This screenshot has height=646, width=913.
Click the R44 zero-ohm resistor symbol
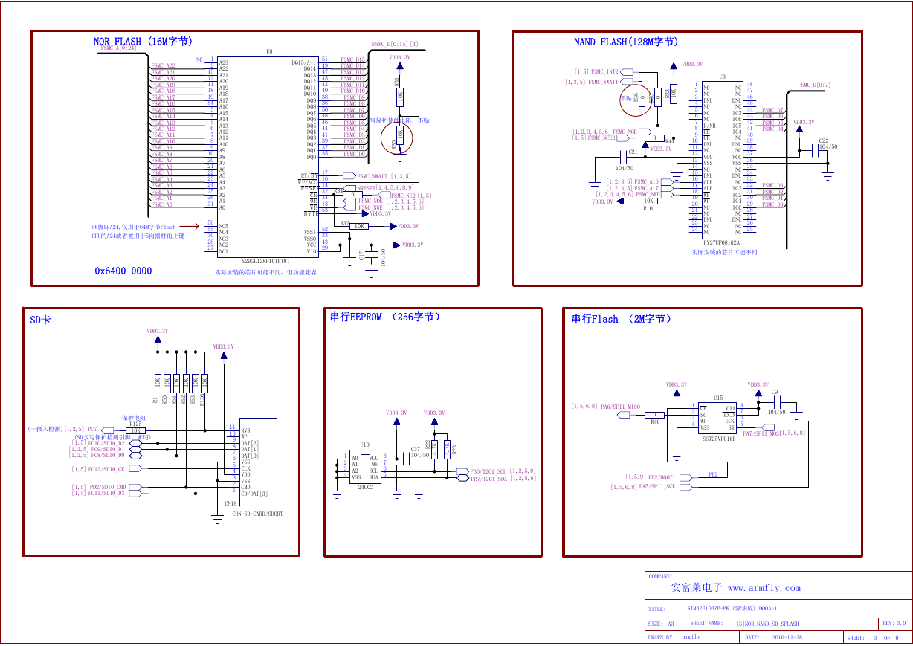(x=654, y=138)
